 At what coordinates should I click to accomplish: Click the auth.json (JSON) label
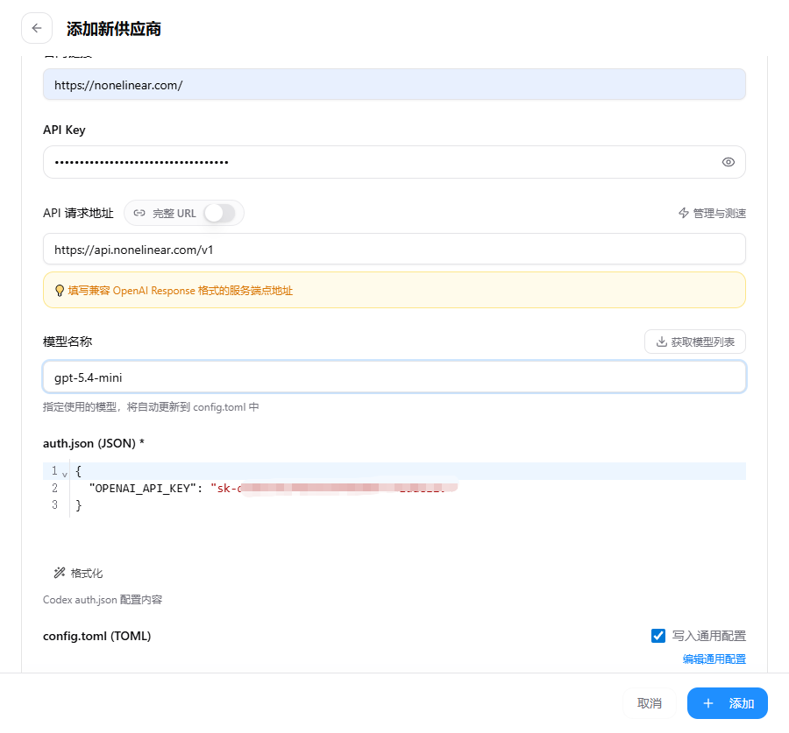coord(94,443)
